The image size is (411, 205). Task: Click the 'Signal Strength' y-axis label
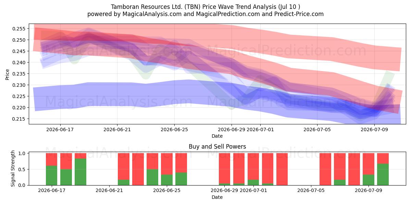pos(13,169)
